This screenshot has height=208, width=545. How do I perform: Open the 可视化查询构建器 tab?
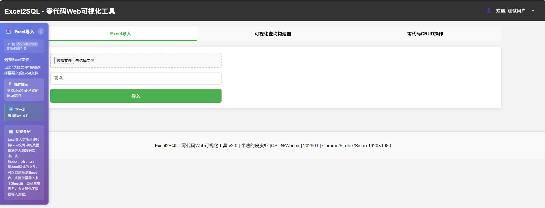click(273, 34)
